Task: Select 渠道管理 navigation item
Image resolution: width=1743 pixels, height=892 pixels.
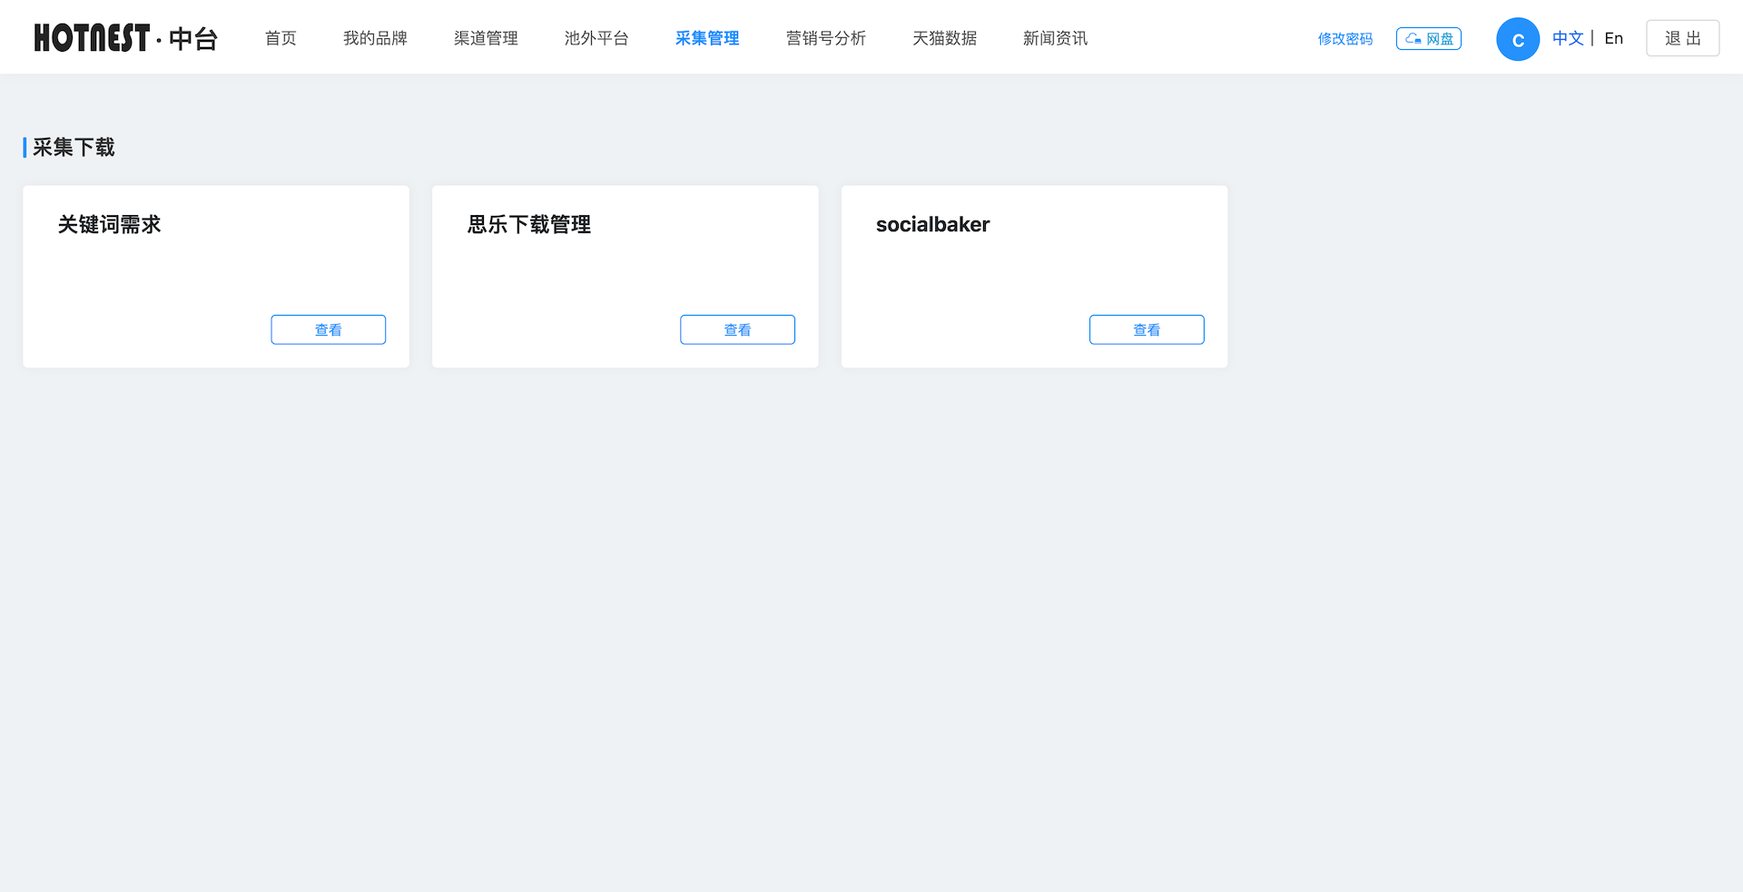Action: 486,38
